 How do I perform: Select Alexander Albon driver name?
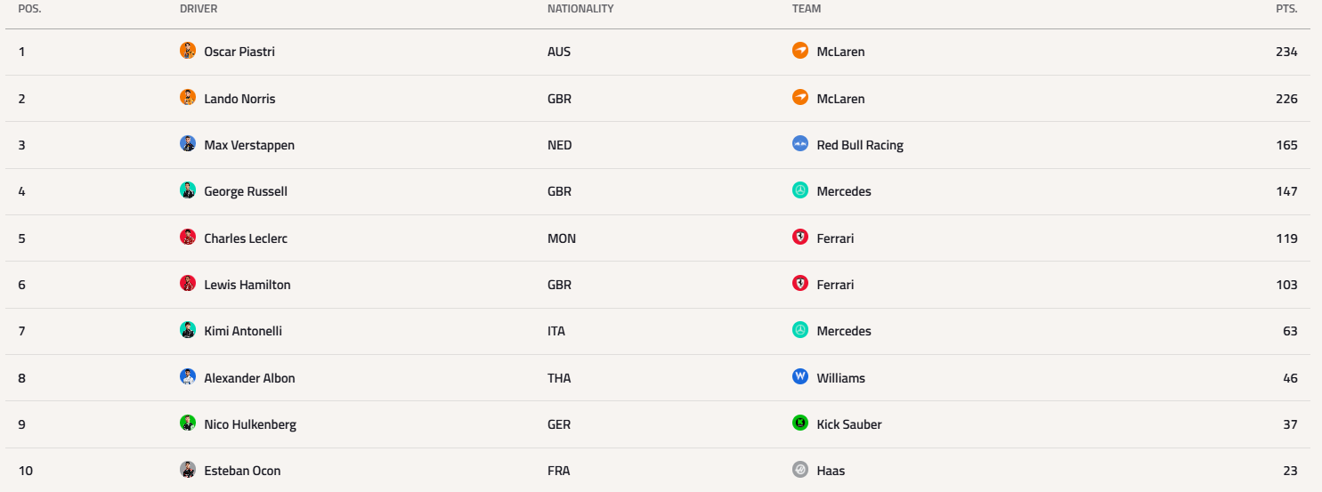point(249,378)
